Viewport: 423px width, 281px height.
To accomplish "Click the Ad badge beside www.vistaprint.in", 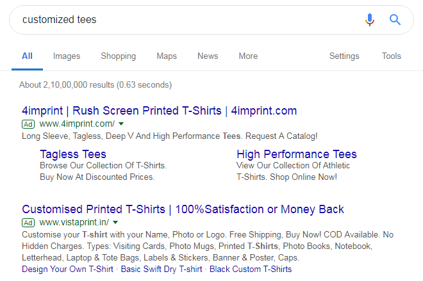I will tap(28, 223).
